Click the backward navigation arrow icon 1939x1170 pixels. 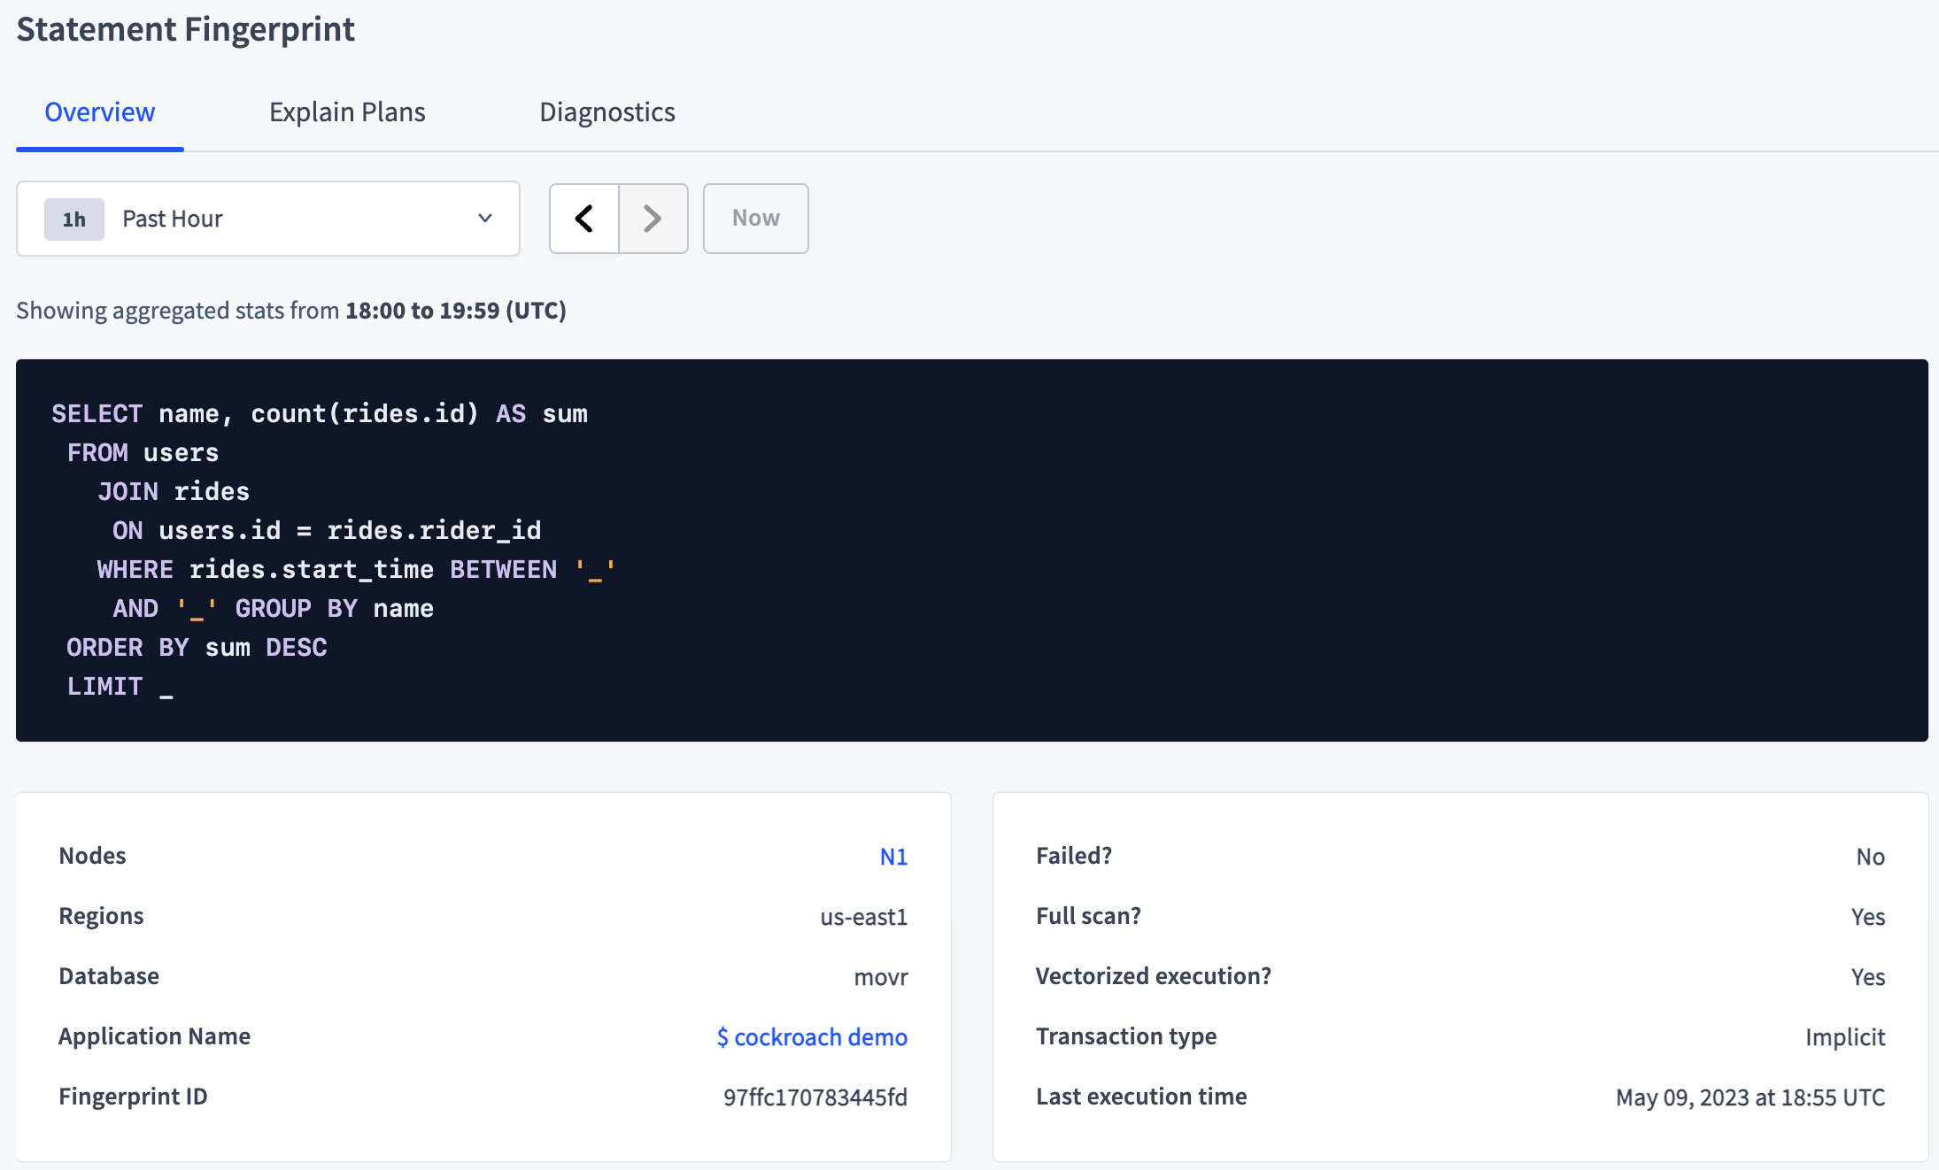(x=583, y=216)
